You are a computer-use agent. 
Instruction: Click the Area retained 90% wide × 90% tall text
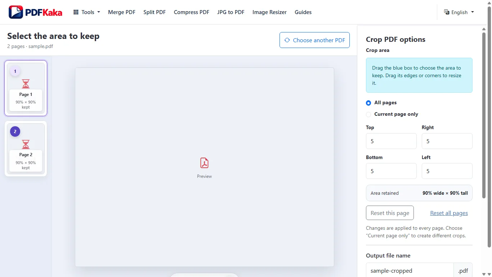click(x=419, y=193)
